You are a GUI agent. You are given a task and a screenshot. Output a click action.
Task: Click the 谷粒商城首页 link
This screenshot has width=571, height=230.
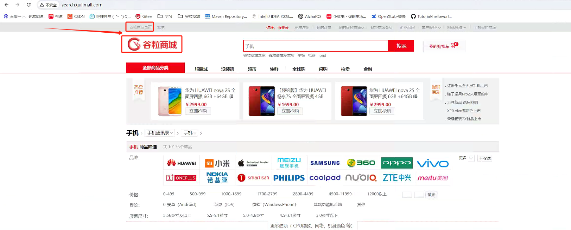(140, 27)
